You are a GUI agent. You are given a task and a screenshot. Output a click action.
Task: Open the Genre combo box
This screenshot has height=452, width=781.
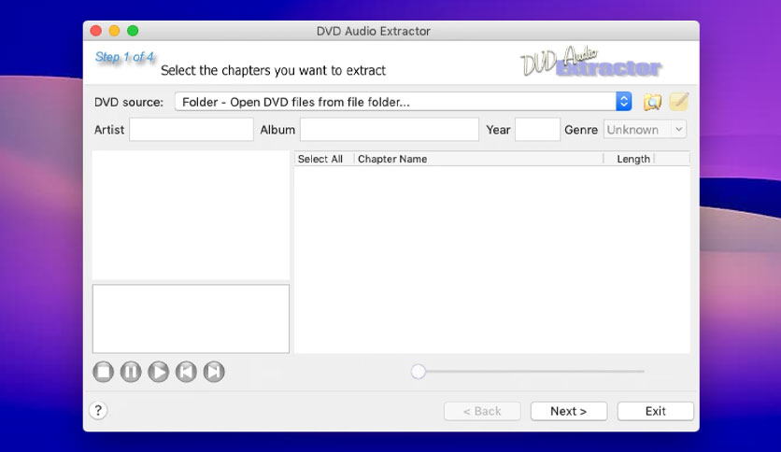point(645,130)
